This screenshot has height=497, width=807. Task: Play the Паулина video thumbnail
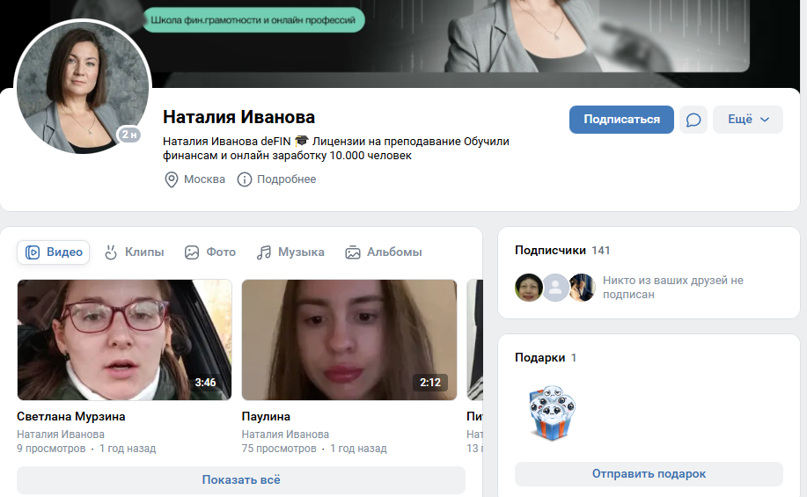[349, 340]
